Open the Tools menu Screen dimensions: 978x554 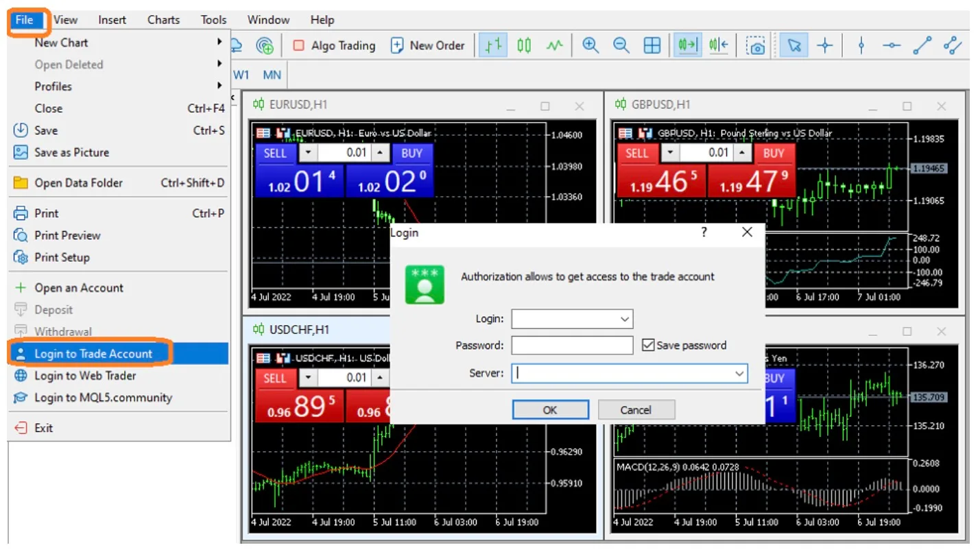pyautogui.click(x=213, y=20)
